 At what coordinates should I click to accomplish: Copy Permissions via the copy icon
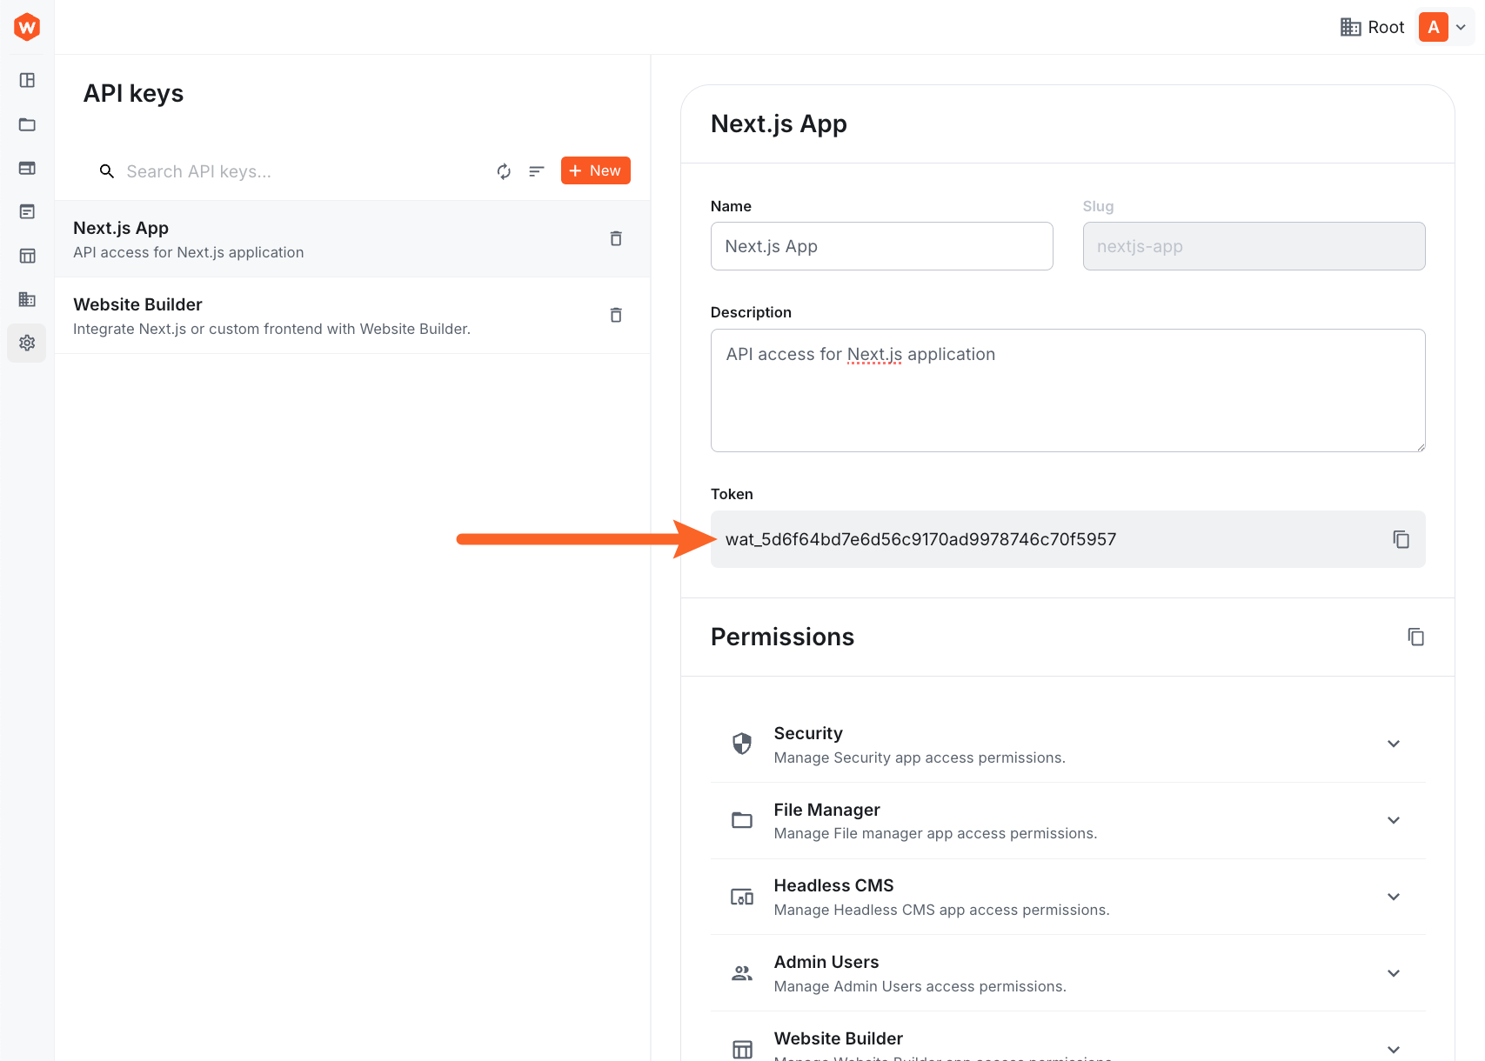1415,637
